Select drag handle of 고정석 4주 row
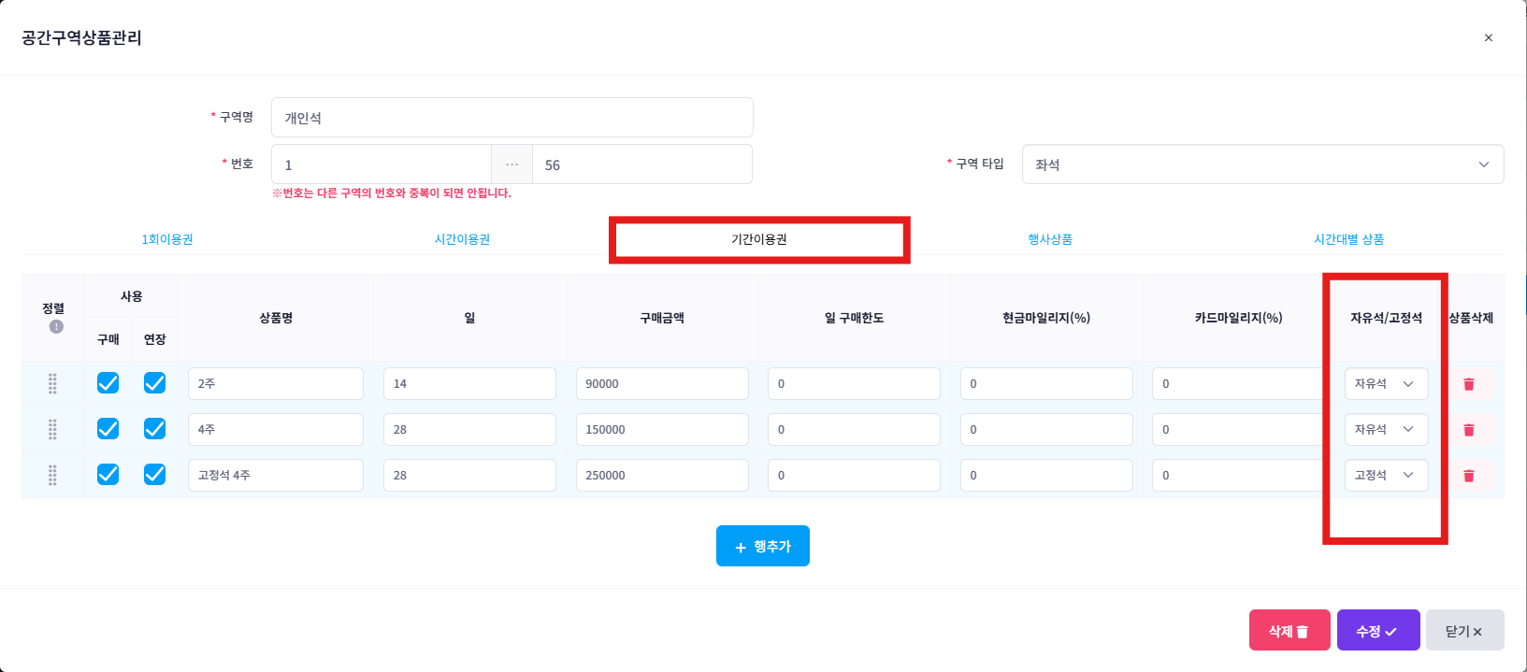The height and width of the screenshot is (672, 1527). click(52, 475)
